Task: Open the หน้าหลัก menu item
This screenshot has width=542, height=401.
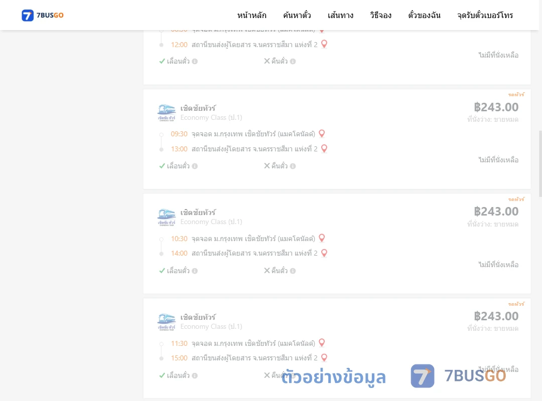Action: pyautogui.click(x=251, y=15)
